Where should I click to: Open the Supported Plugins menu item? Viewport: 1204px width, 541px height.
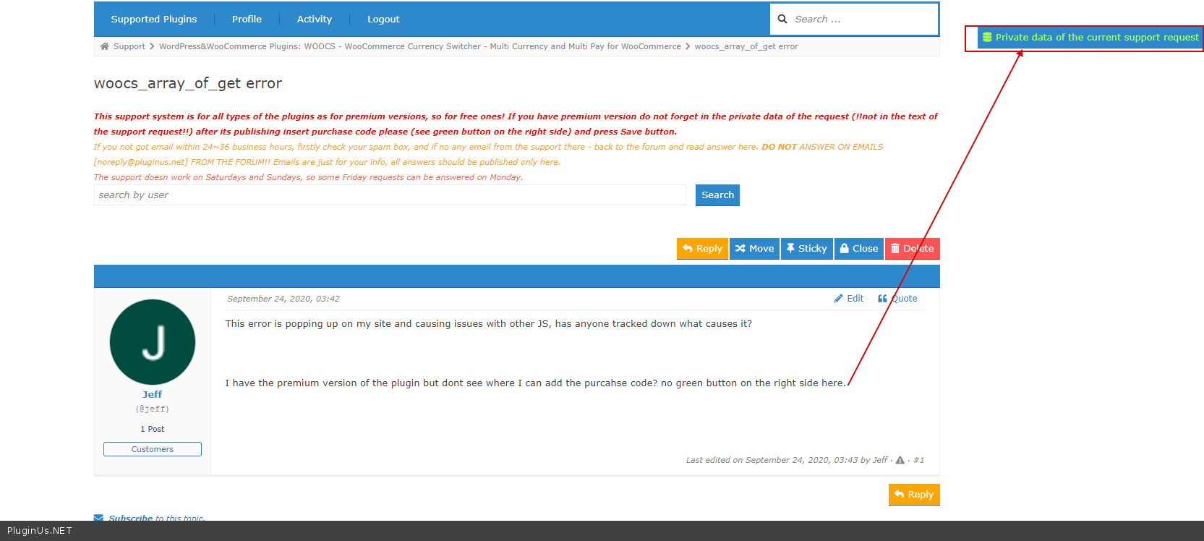154,20
